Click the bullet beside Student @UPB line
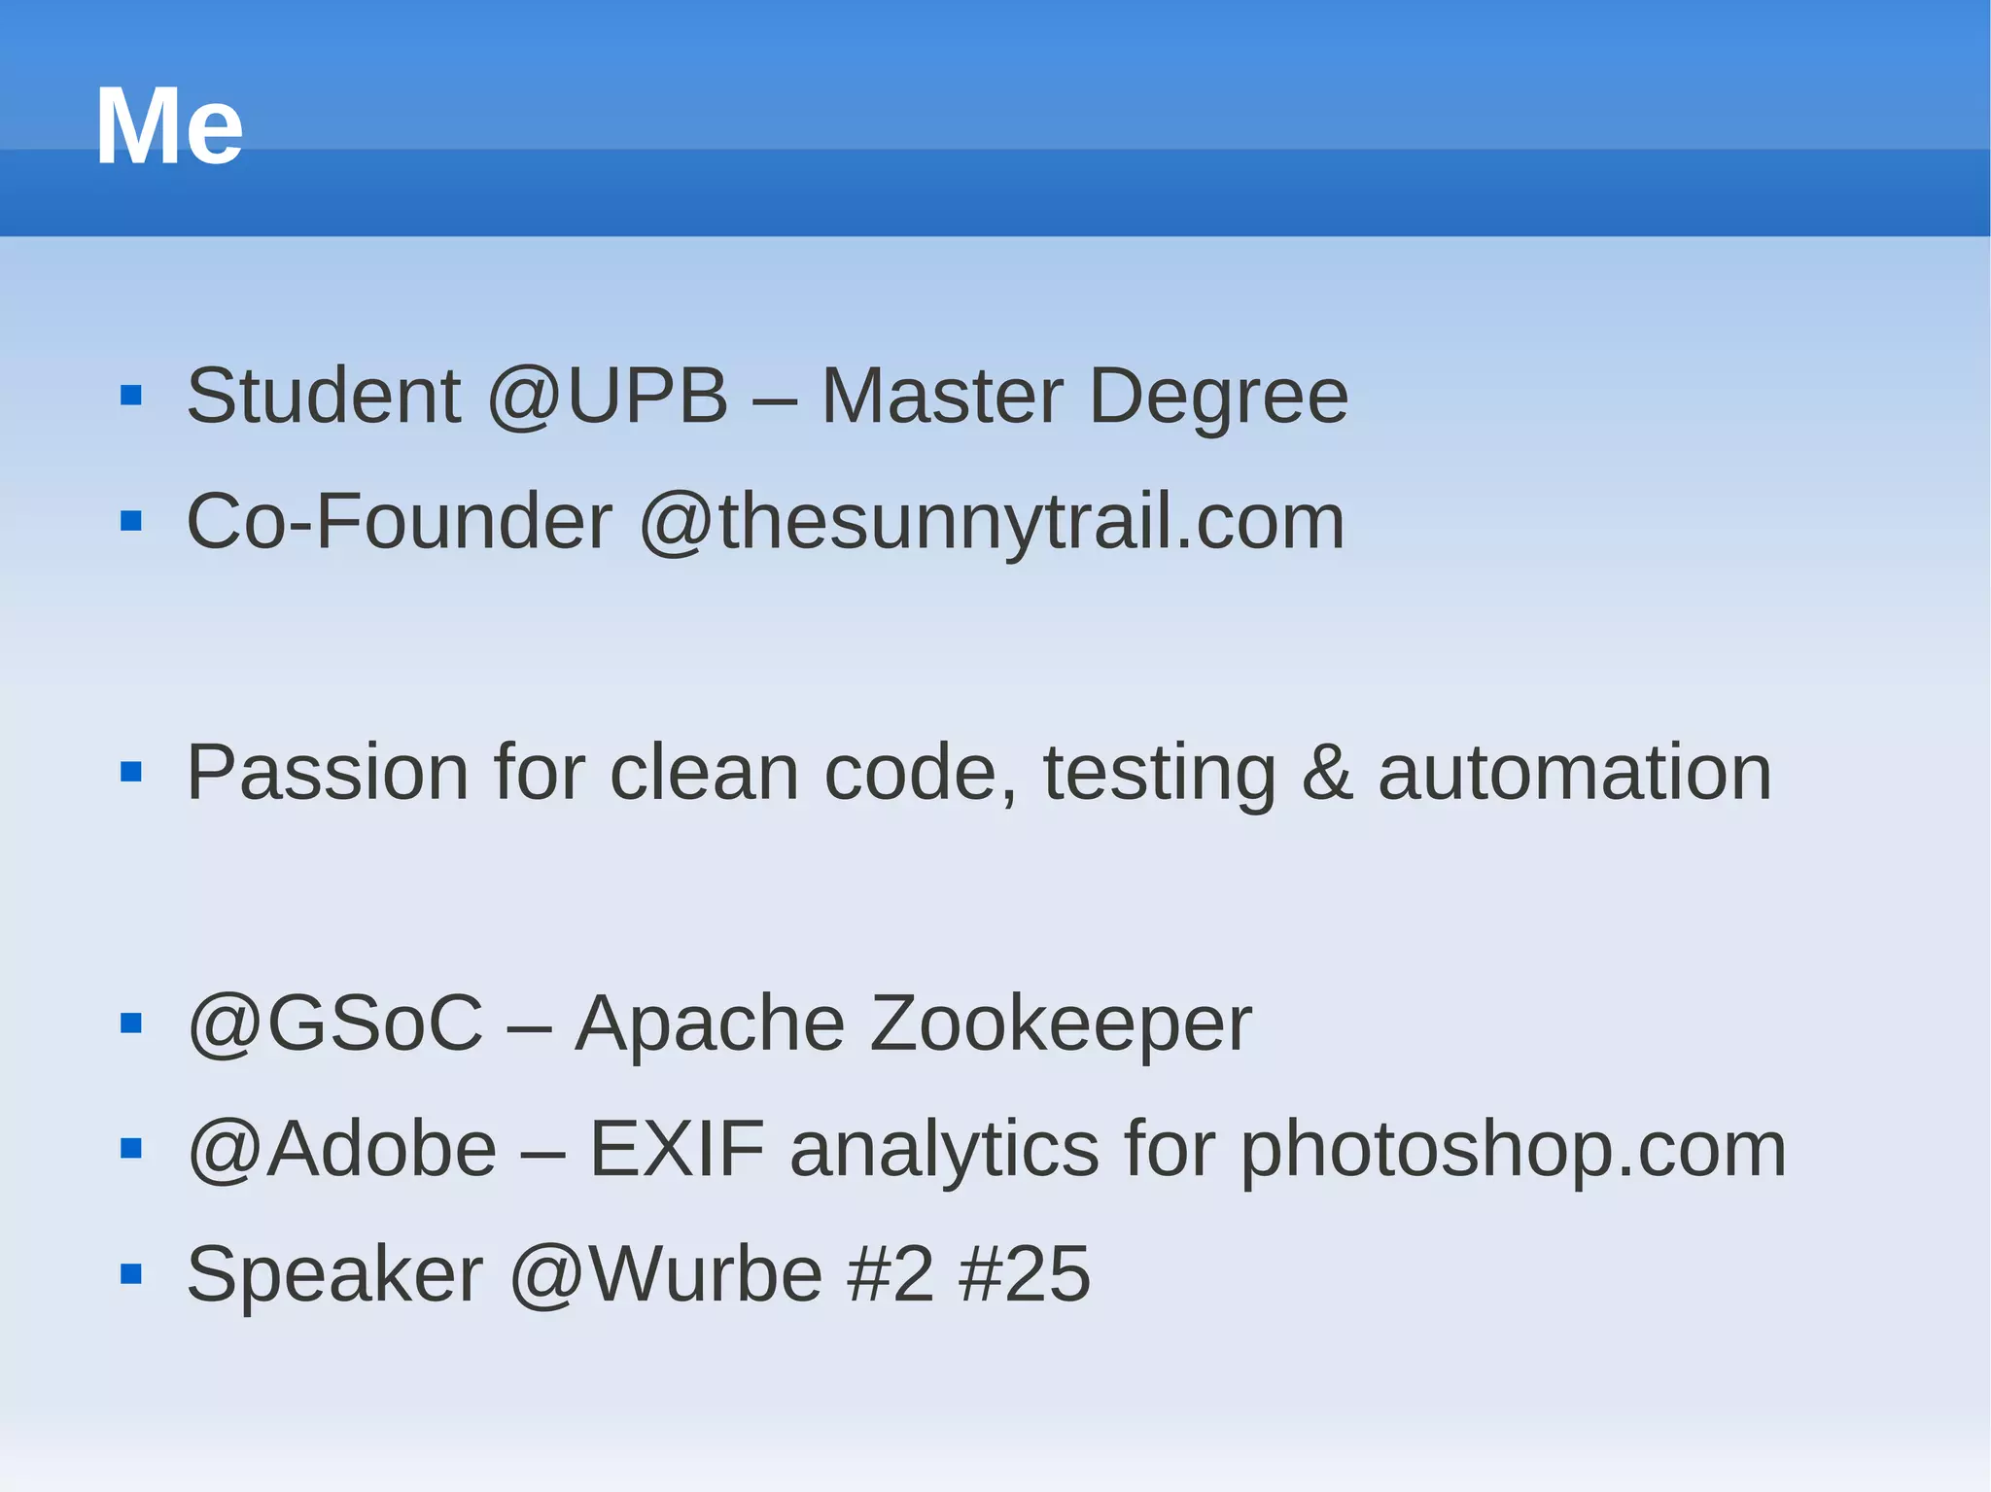The height and width of the screenshot is (1492, 1991). click(131, 396)
